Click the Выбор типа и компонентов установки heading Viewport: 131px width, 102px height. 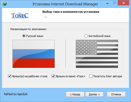pyautogui.click(x=71, y=12)
